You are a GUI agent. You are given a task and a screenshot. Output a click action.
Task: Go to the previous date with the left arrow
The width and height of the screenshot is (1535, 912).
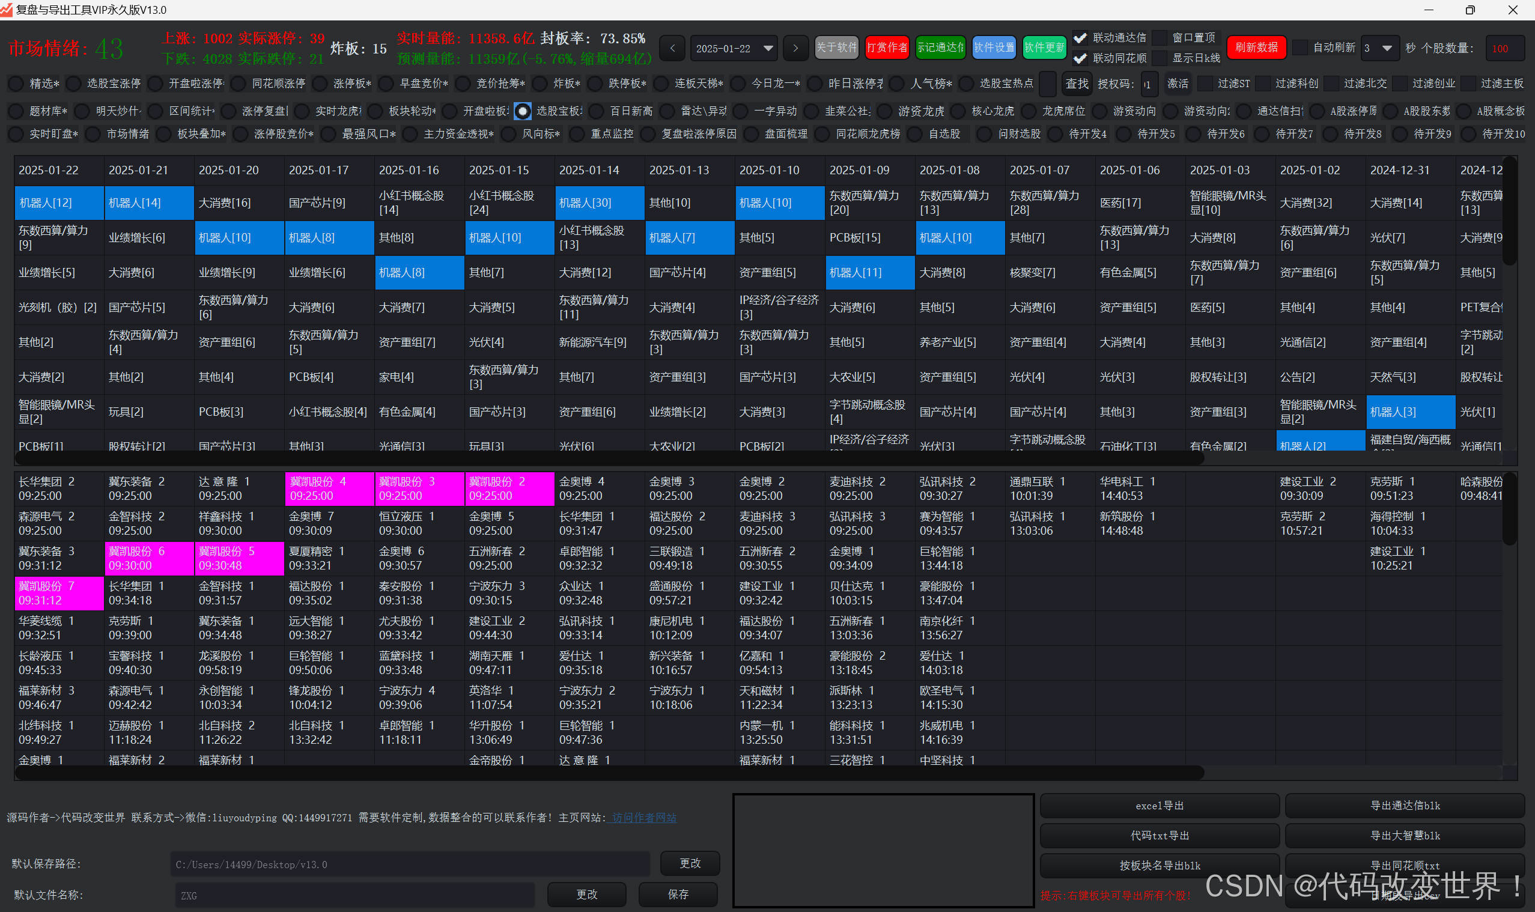point(672,48)
